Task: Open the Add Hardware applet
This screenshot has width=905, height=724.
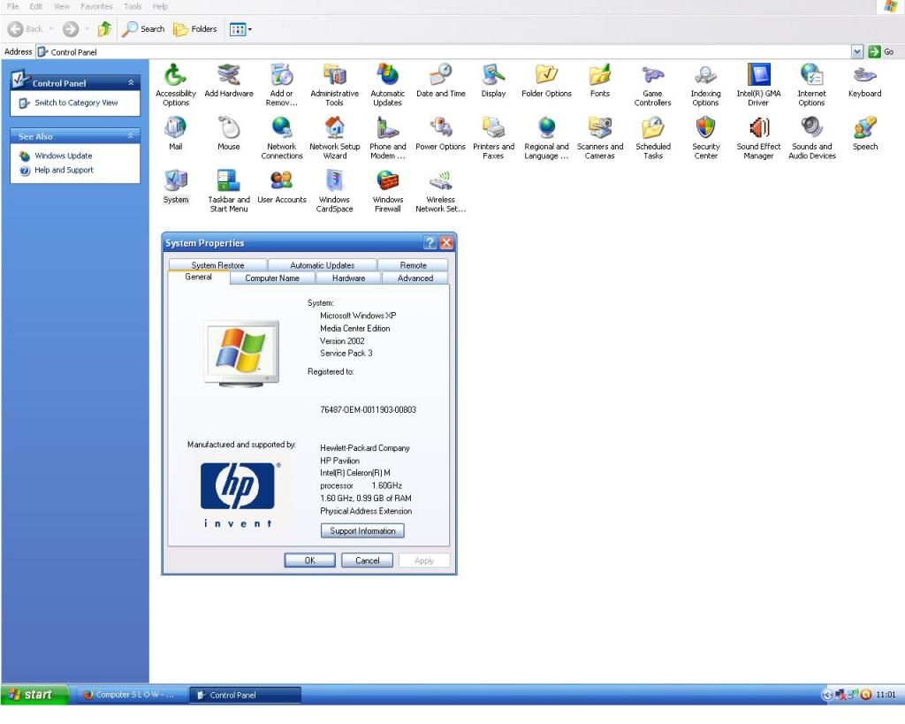Action: pyautogui.click(x=229, y=75)
